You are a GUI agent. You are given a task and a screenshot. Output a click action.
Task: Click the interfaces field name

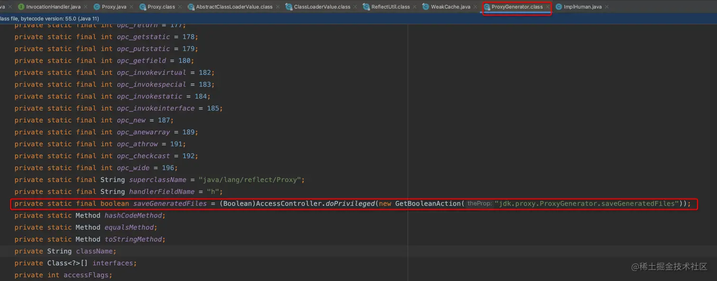tap(113, 263)
